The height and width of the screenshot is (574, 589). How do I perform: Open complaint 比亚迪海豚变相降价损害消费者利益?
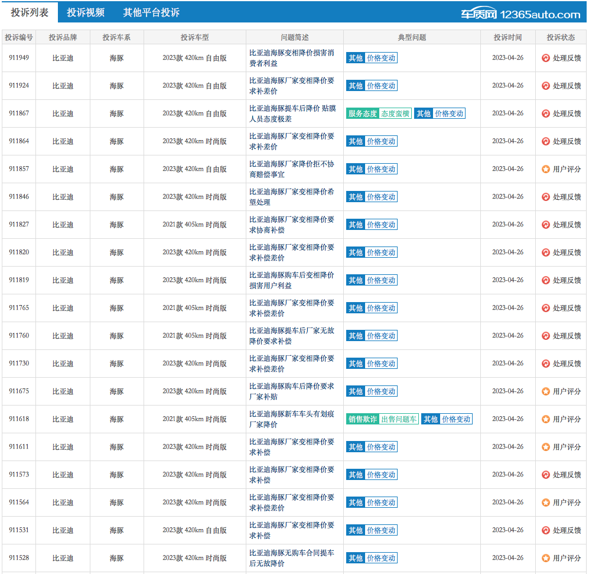pyautogui.click(x=292, y=58)
